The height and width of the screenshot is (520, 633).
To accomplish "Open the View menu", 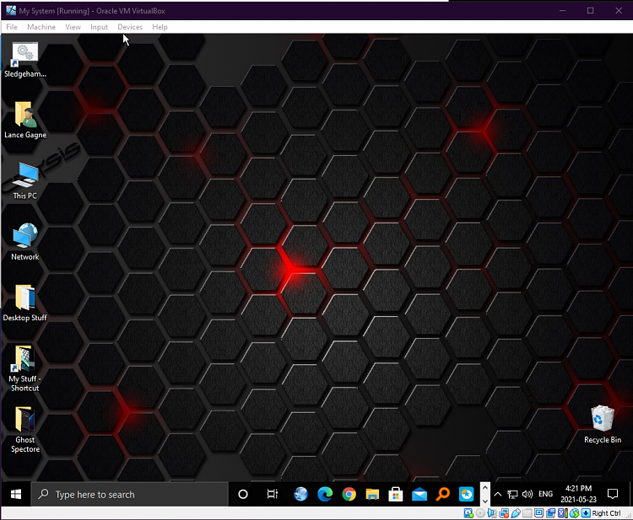I will (x=73, y=27).
